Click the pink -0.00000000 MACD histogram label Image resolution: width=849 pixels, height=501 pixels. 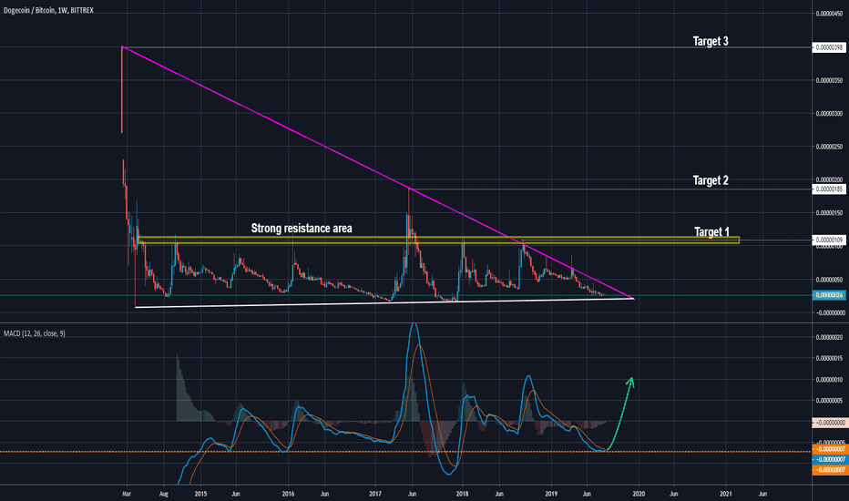coord(829,423)
